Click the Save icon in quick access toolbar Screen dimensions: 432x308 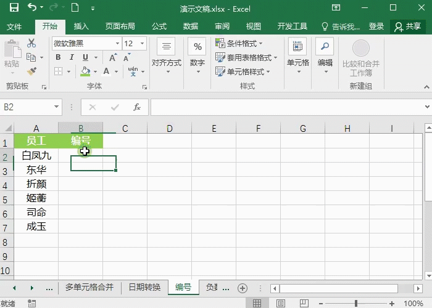[14, 7]
